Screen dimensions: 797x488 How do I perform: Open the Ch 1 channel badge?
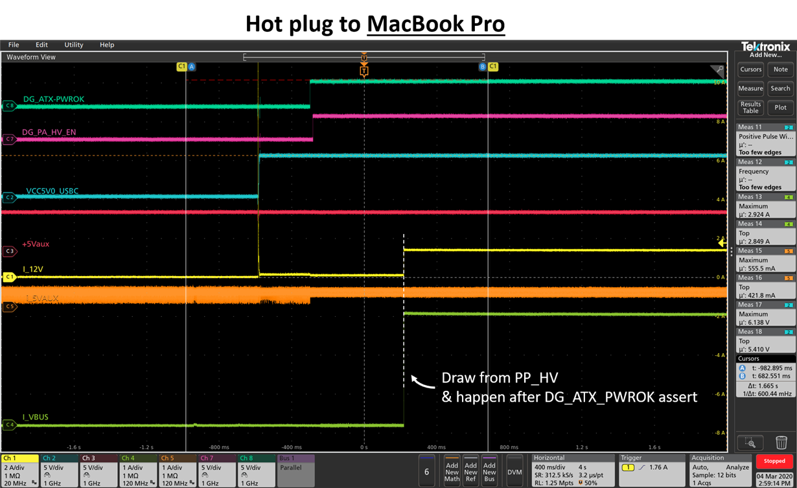[19, 470]
